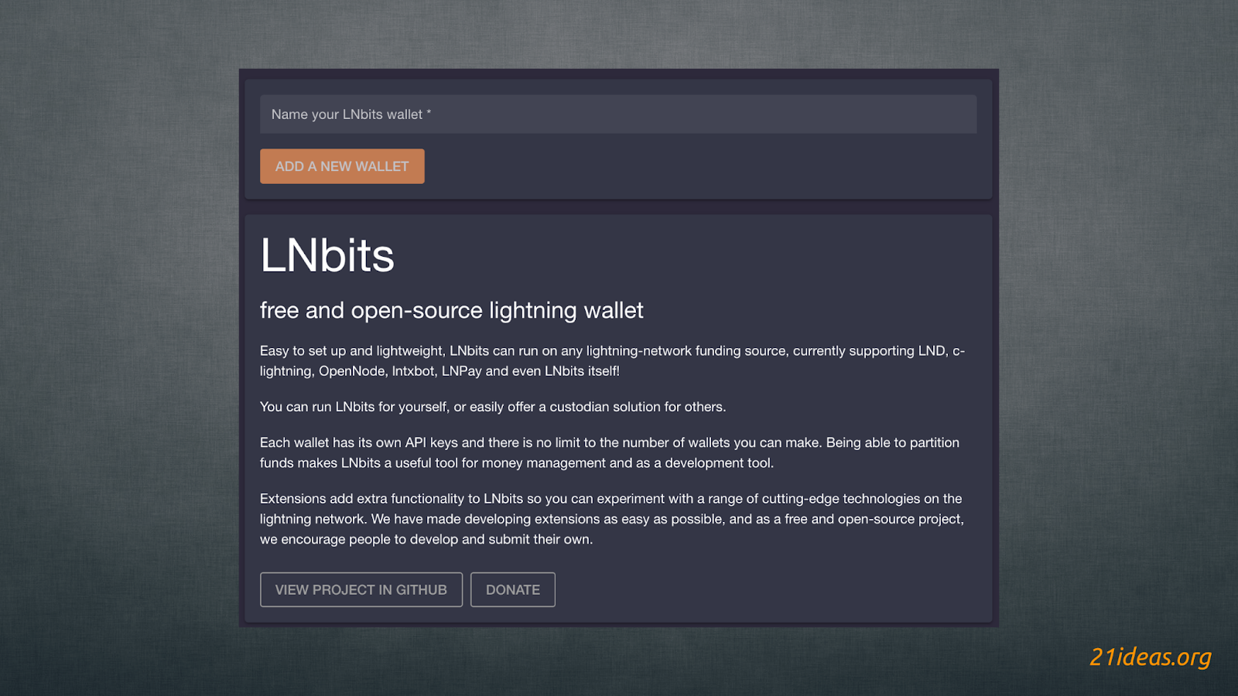Select the 'free and open-source lightning wallet' subtitle
Viewport: 1238px width, 696px height.
click(451, 310)
